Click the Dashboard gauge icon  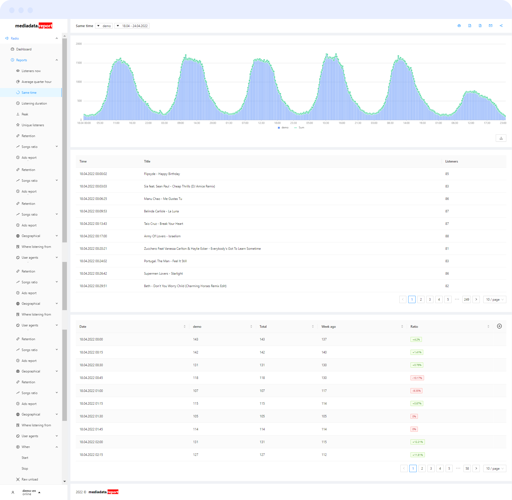12,49
